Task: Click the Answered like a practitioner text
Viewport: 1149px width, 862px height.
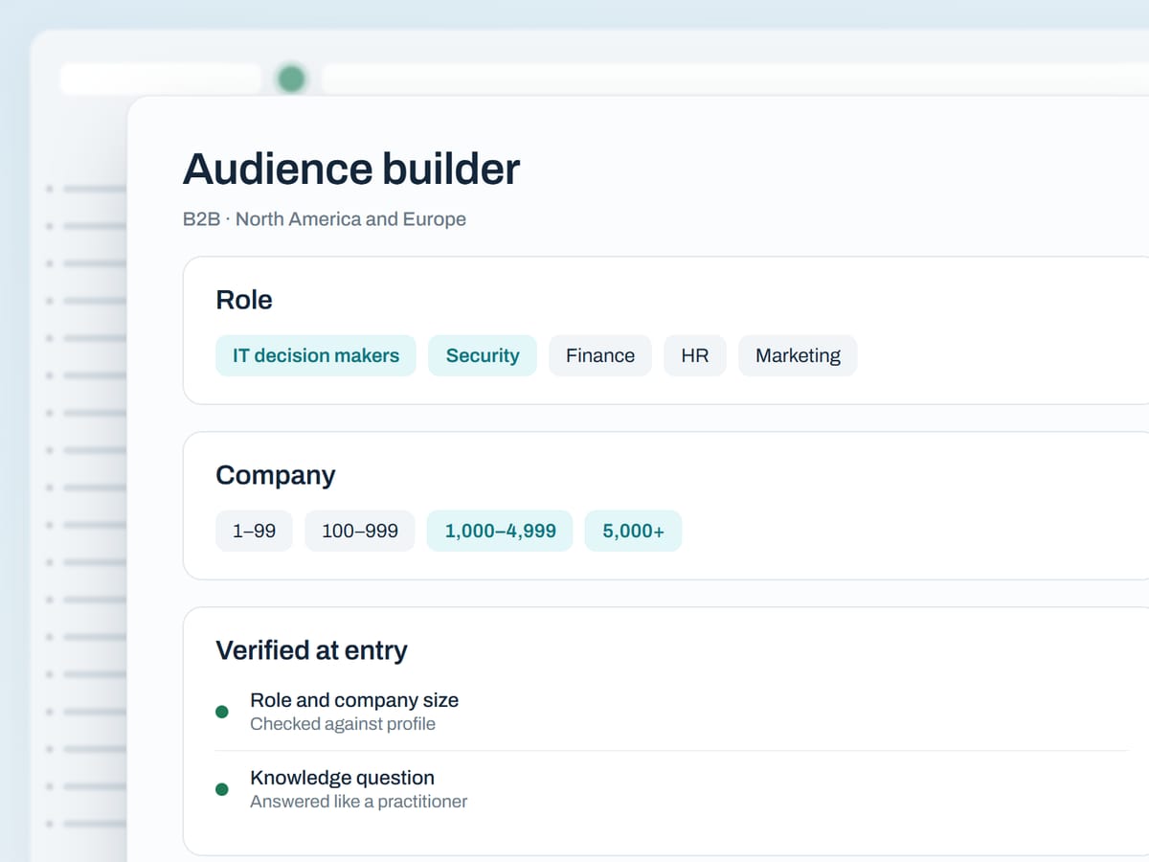Action: pos(359,802)
